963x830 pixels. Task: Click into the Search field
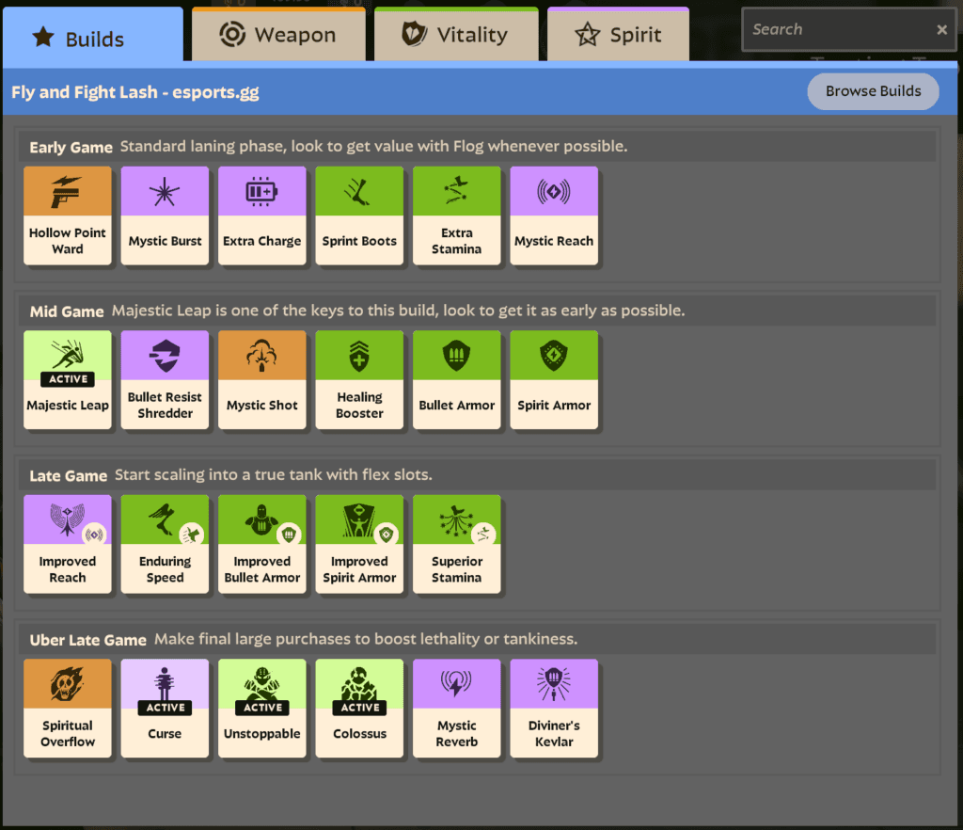click(x=837, y=30)
